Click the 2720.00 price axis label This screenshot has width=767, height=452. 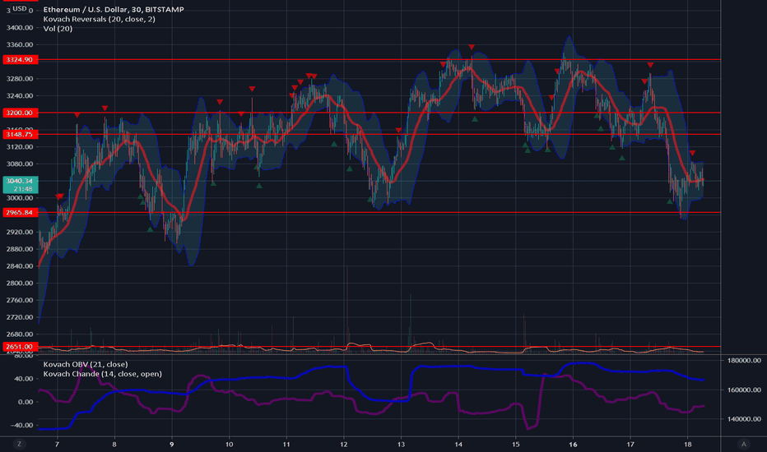tap(20, 317)
